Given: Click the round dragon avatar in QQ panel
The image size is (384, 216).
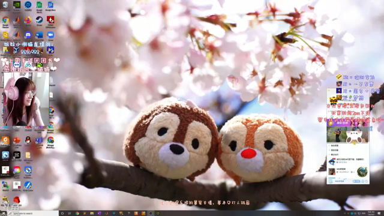Looking at the screenshot, I should pyautogui.click(x=362, y=172).
